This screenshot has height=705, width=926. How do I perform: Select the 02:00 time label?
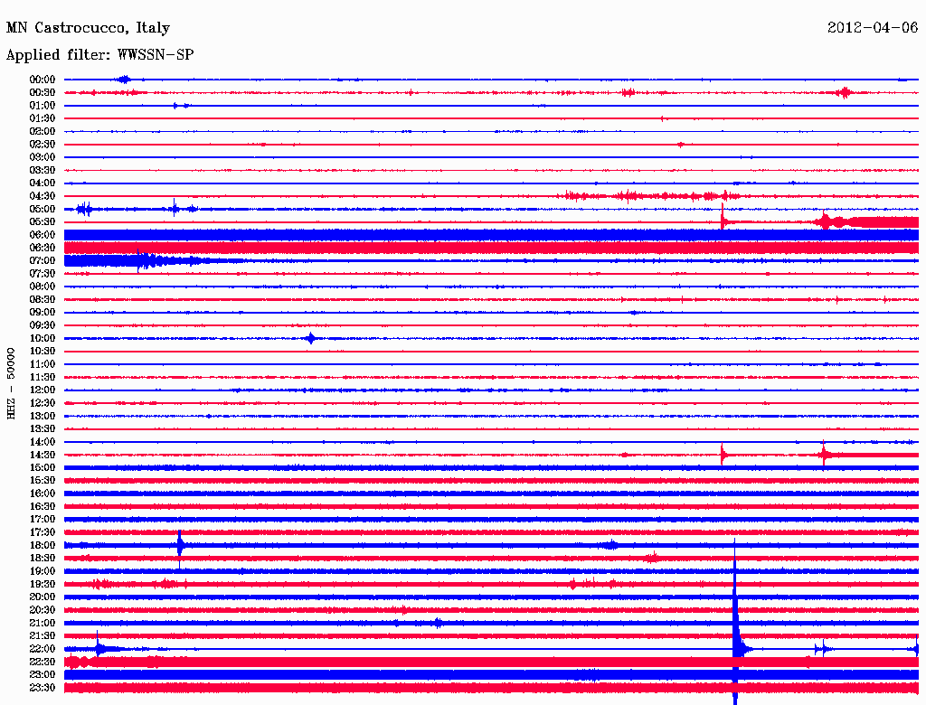(43, 131)
